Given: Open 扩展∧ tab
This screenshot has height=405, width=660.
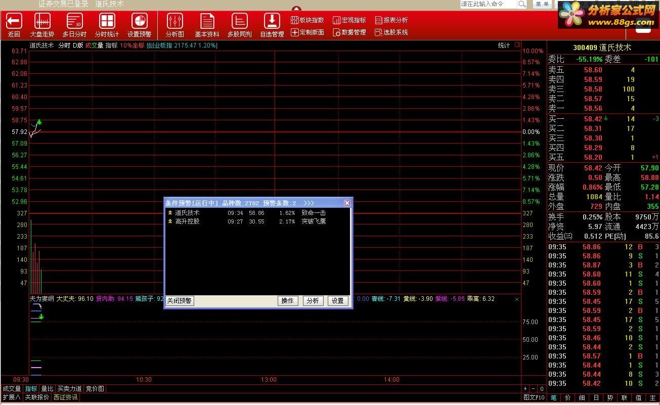Looking at the screenshot, I should pos(12,397).
